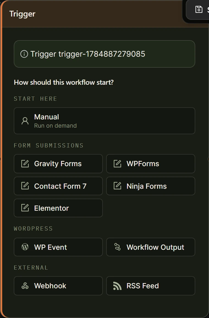Click the workflow icon on Workflow Output
This screenshot has height=318, width=209.
(117, 247)
